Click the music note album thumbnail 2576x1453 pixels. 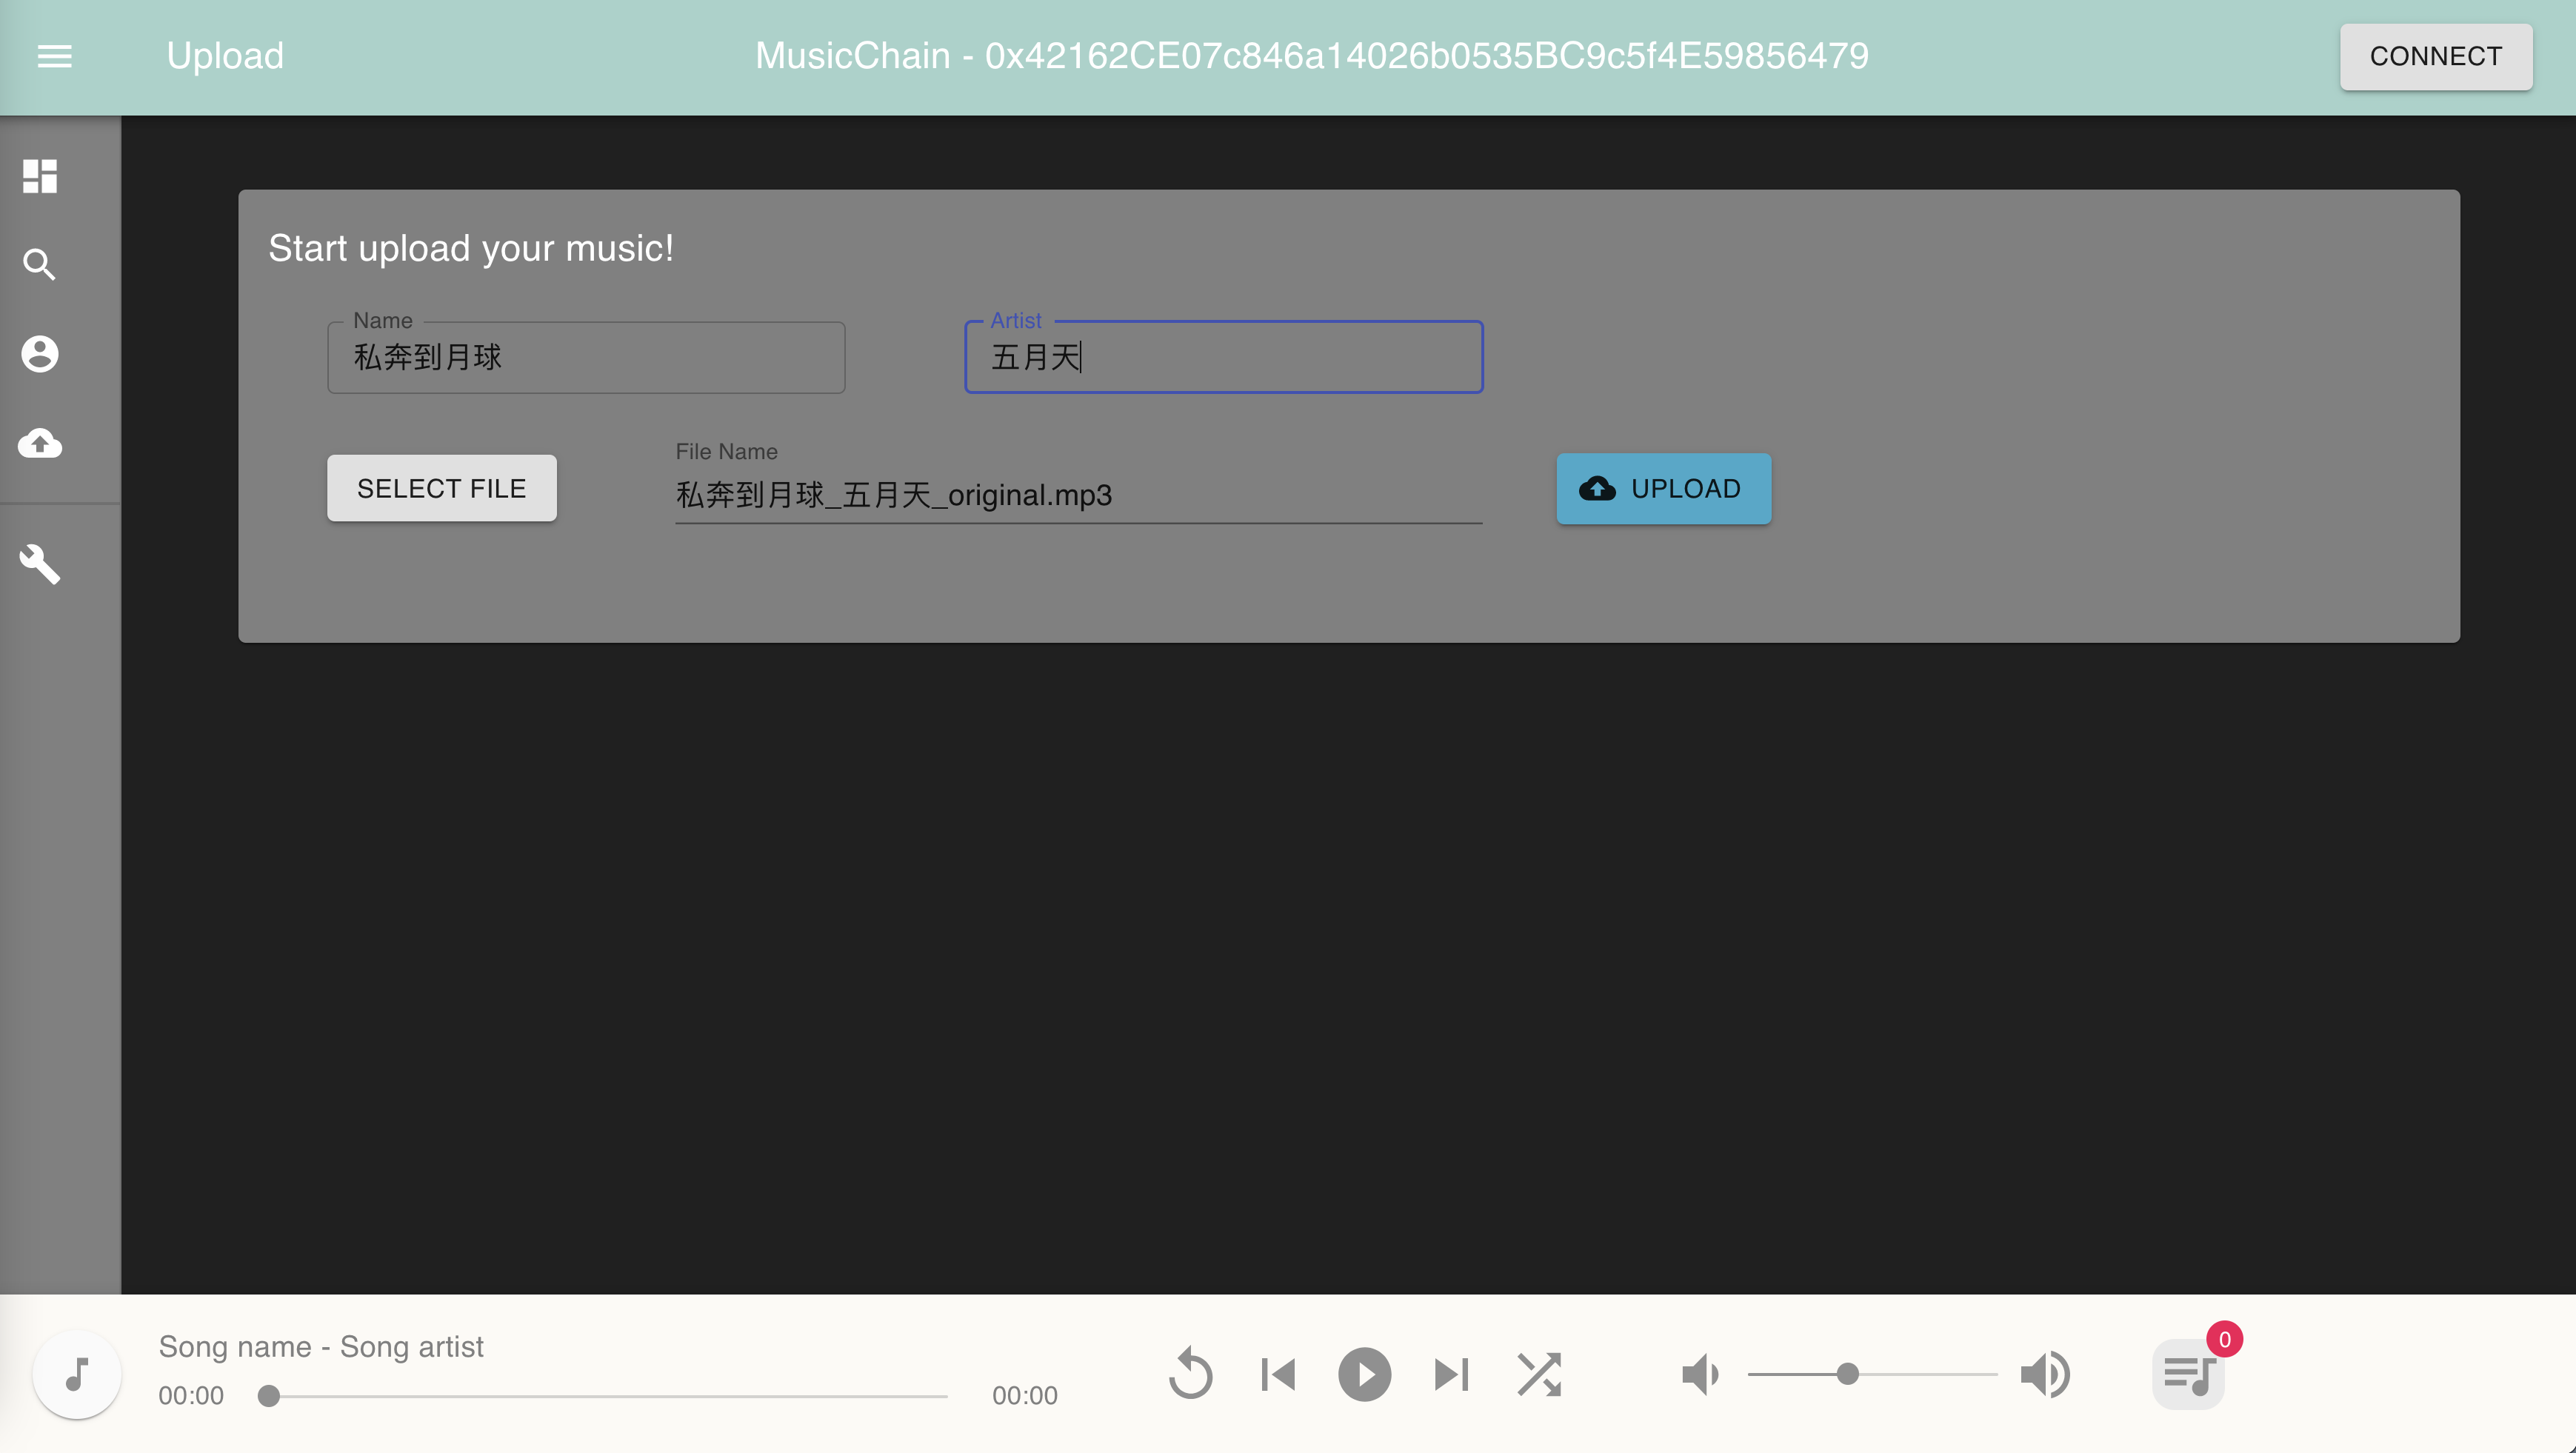click(77, 1374)
